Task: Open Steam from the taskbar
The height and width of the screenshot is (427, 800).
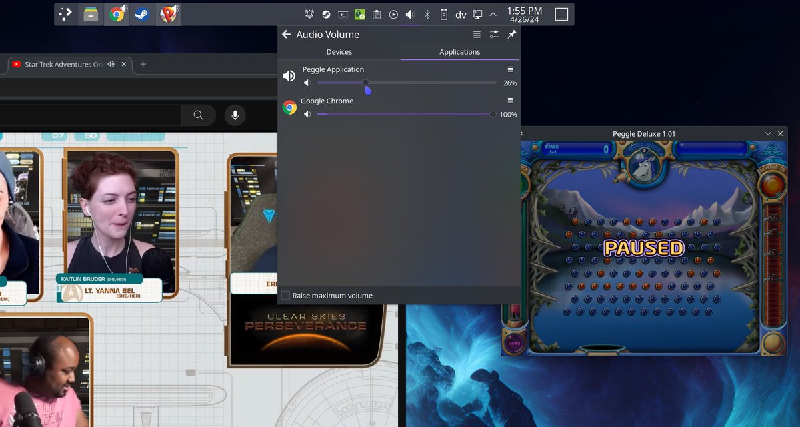Action: (141, 14)
